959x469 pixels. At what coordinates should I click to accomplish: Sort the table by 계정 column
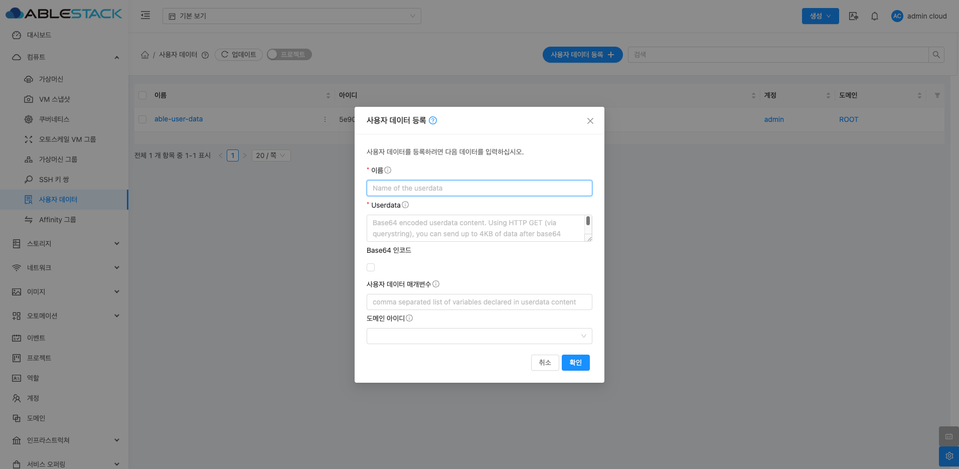point(828,95)
